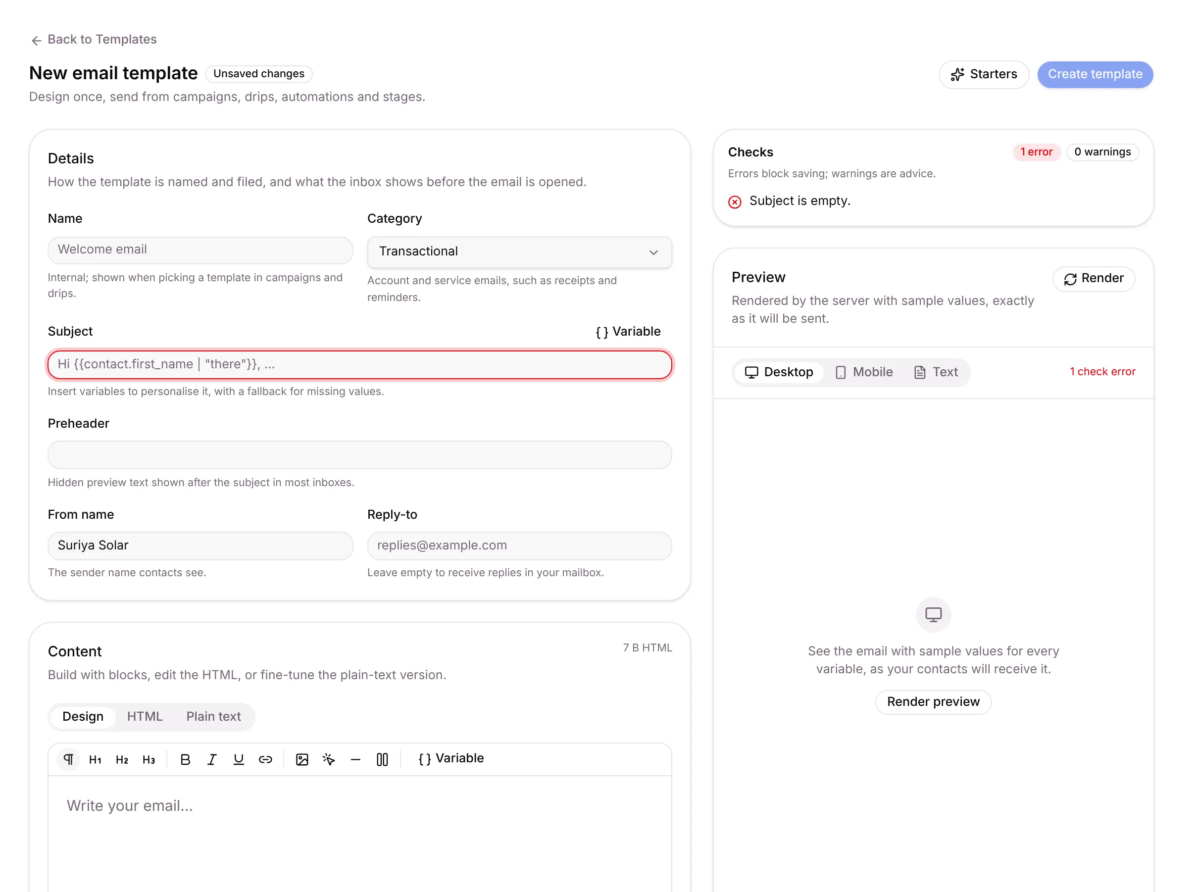Select the paragraph format icon
Viewport: 1198px width, 892px height.
coord(69,759)
